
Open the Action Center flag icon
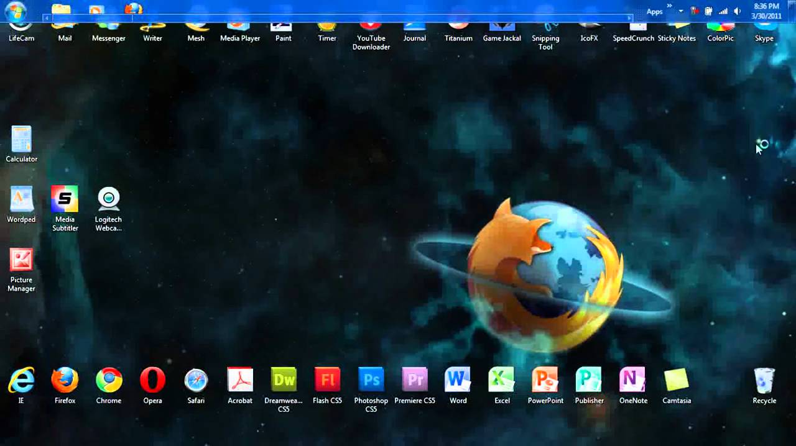click(x=695, y=11)
